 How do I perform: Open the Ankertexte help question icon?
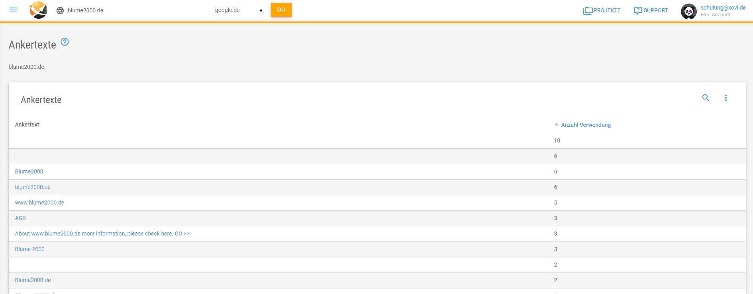coord(65,42)
